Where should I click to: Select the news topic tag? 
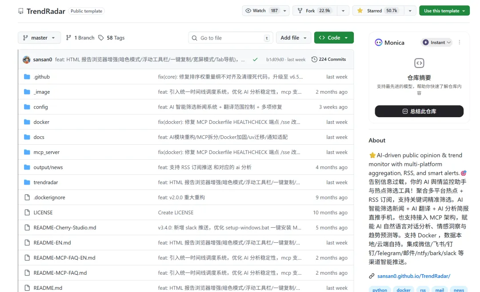tap(459, 289)
